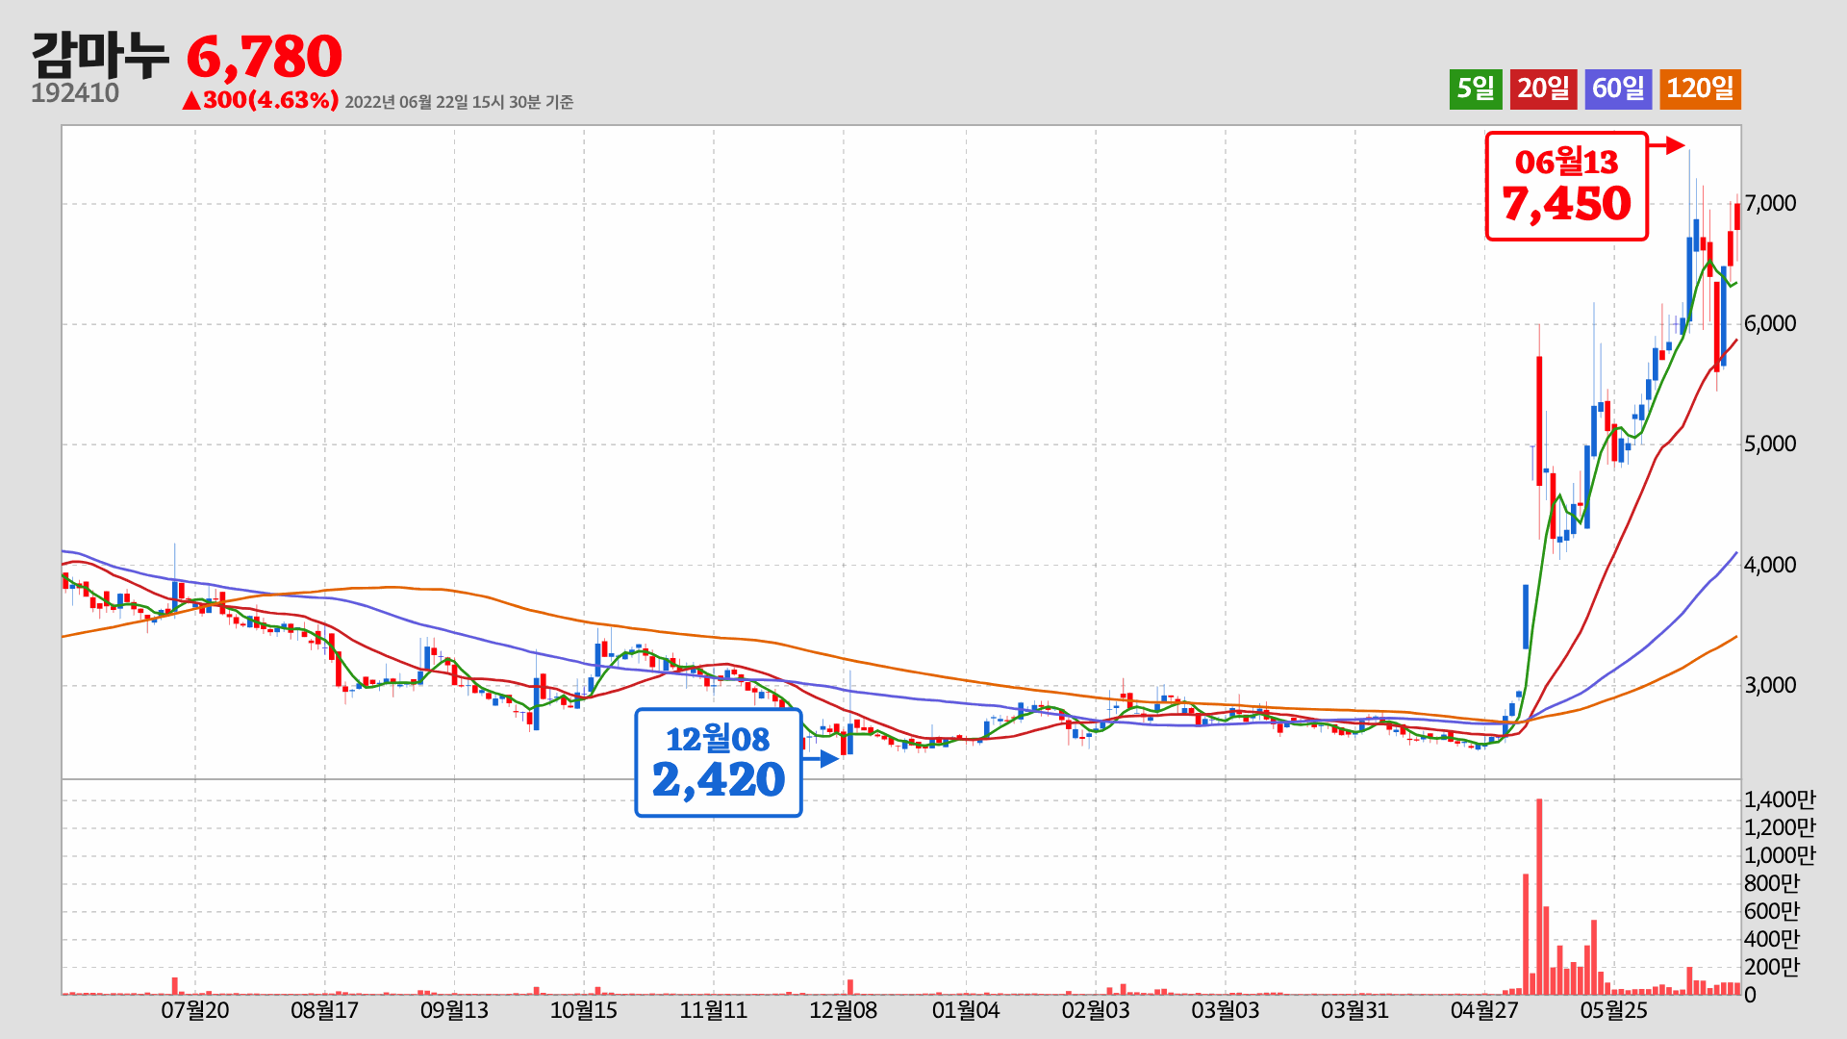
Task: Click the 7,000 price axis label
Action: tap(1770, 203)
